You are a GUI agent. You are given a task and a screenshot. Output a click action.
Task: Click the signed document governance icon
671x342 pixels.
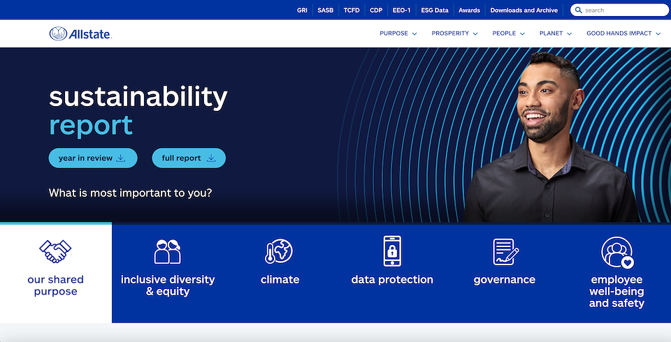pyautogui.click(x=505, y=251)
